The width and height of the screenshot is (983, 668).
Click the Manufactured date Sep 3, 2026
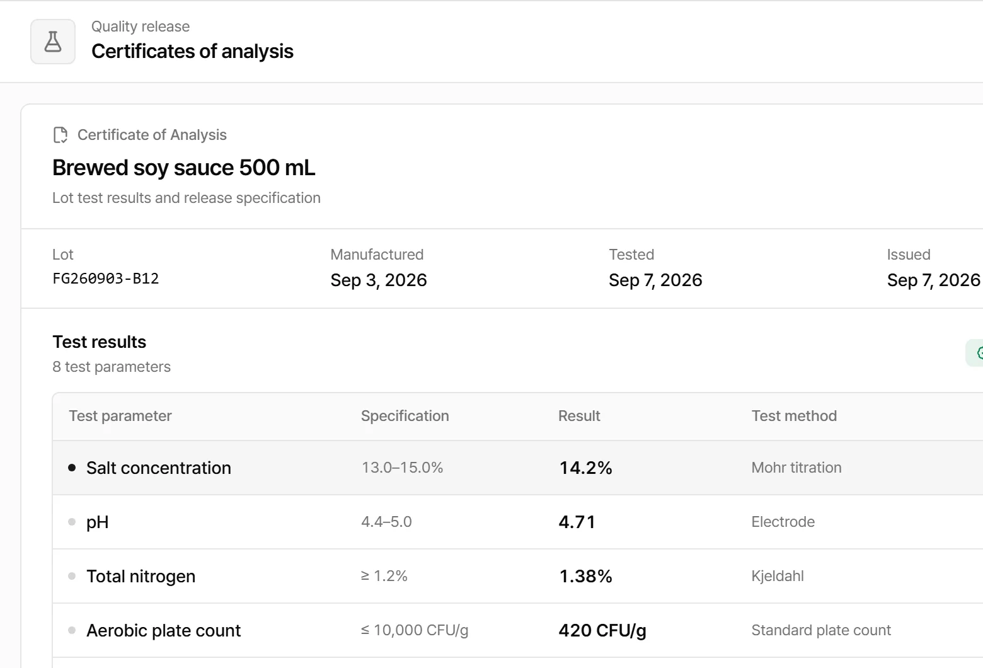pyautogui.click(x=379, y=280)
